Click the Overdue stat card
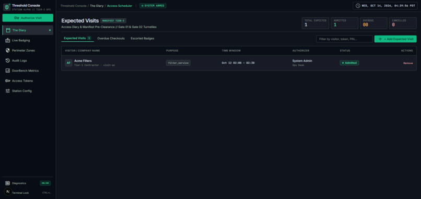421x199 pixels. 373,23
